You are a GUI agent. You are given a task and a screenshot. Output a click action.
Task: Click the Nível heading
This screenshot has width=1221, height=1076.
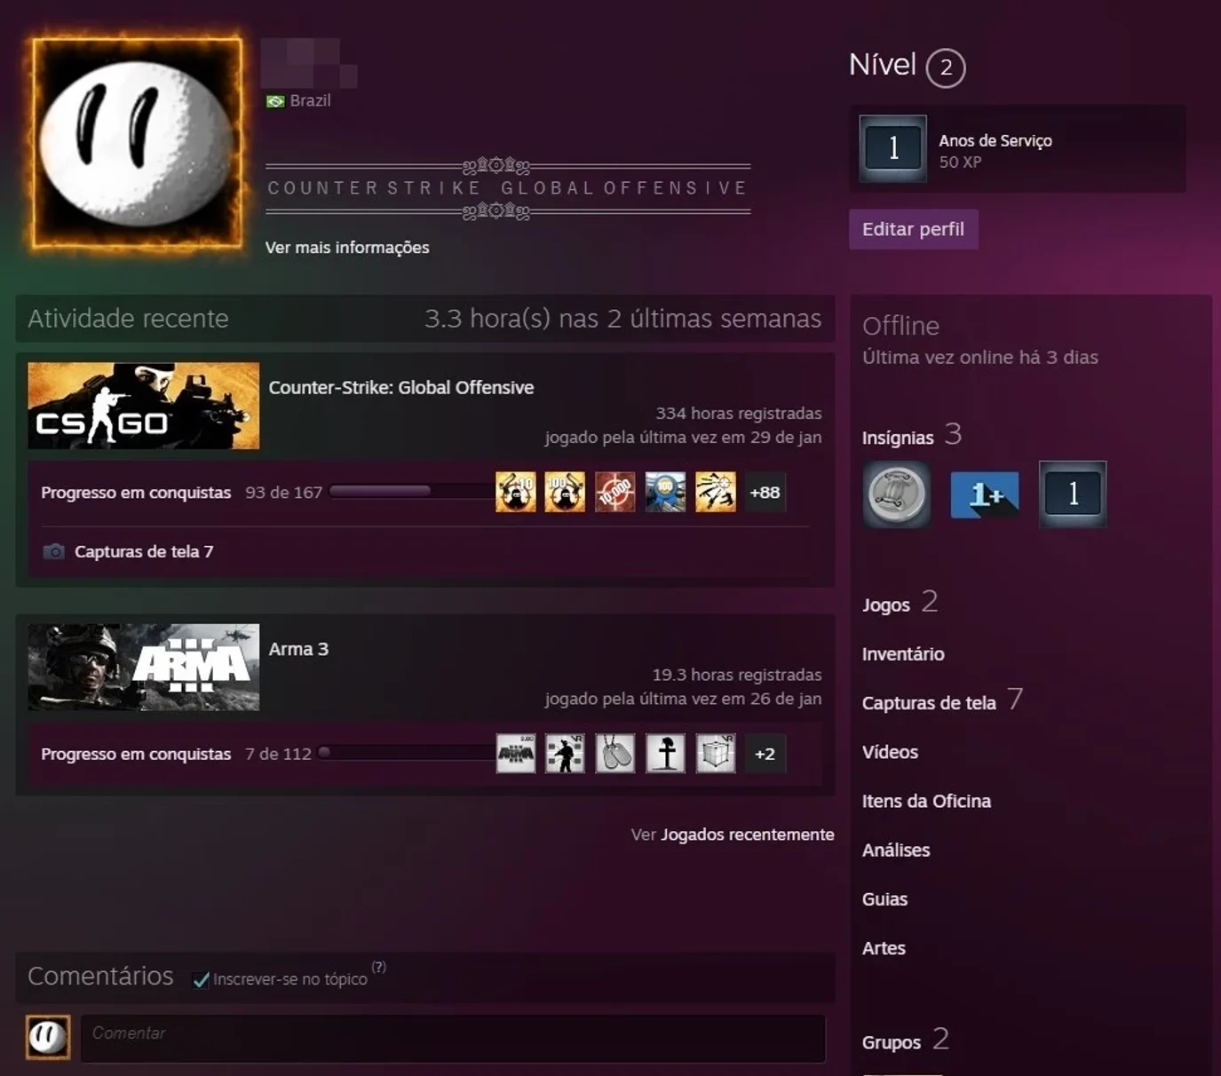click(882, 65)
